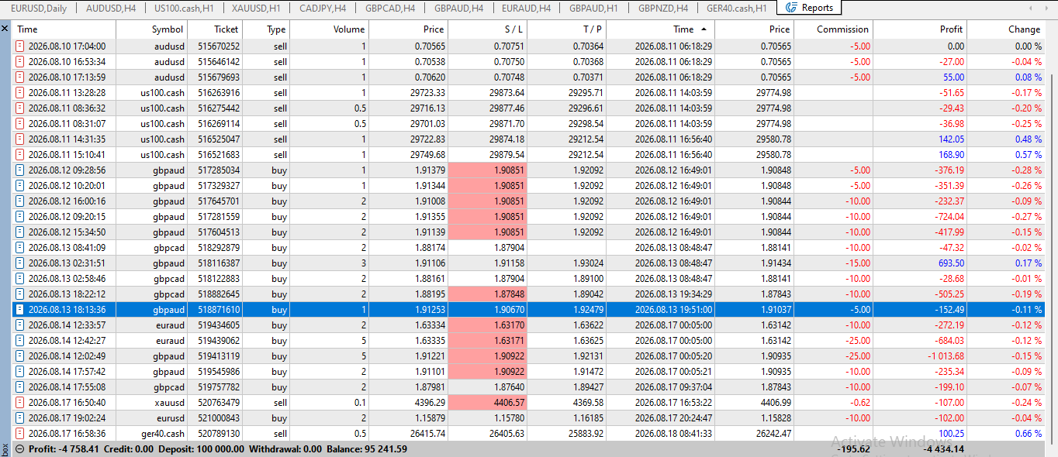Open the US100.cash,H1 chart tab
The image size is (1058, 457).
click(x=184, y=8)
